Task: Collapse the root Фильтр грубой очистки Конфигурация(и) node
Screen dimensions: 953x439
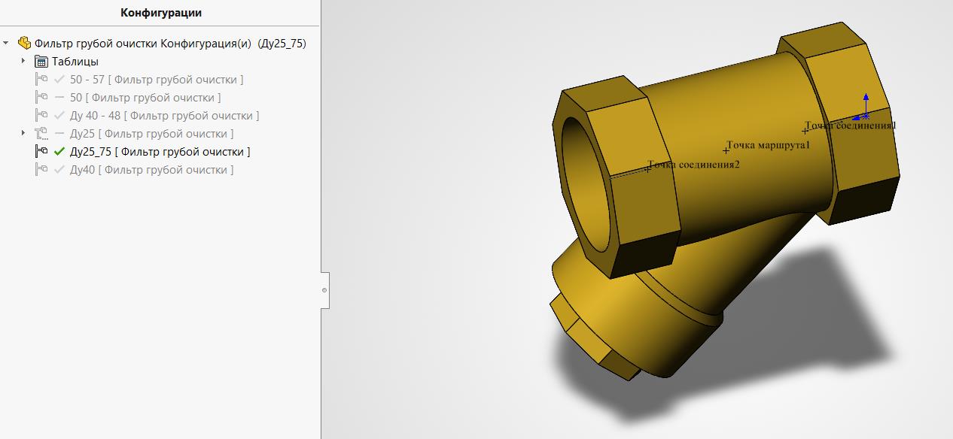Action: pos(6,43)
